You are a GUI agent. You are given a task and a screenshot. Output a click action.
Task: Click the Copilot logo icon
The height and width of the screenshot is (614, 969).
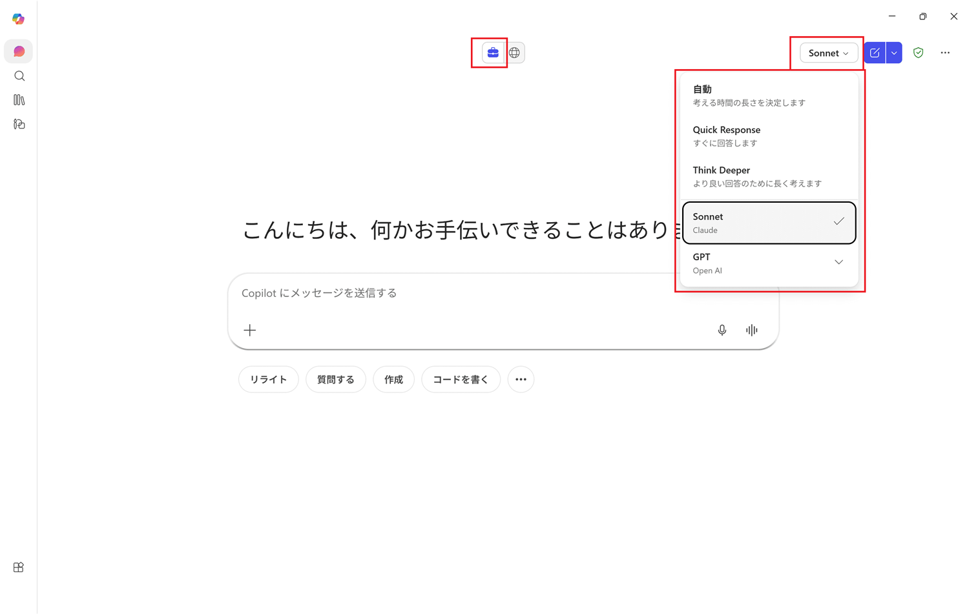pyautogui.click(x=18, y=19)
